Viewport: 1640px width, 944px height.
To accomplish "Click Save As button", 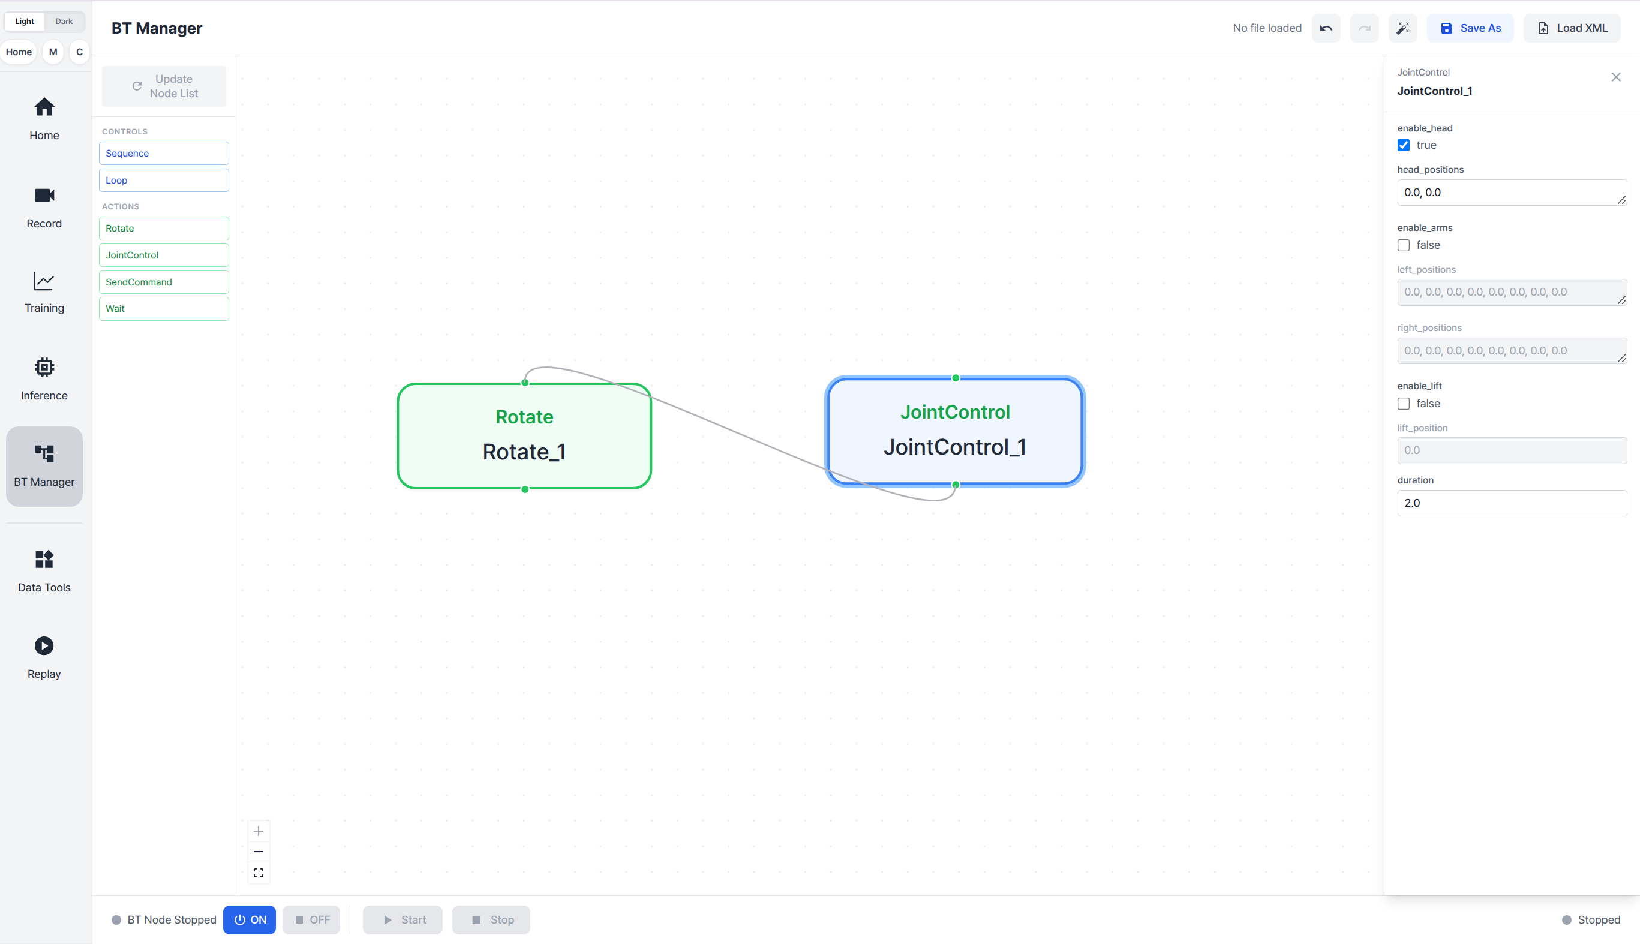I will tap(1470, 28).
